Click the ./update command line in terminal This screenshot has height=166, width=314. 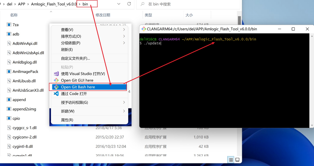tap(150, 43)
